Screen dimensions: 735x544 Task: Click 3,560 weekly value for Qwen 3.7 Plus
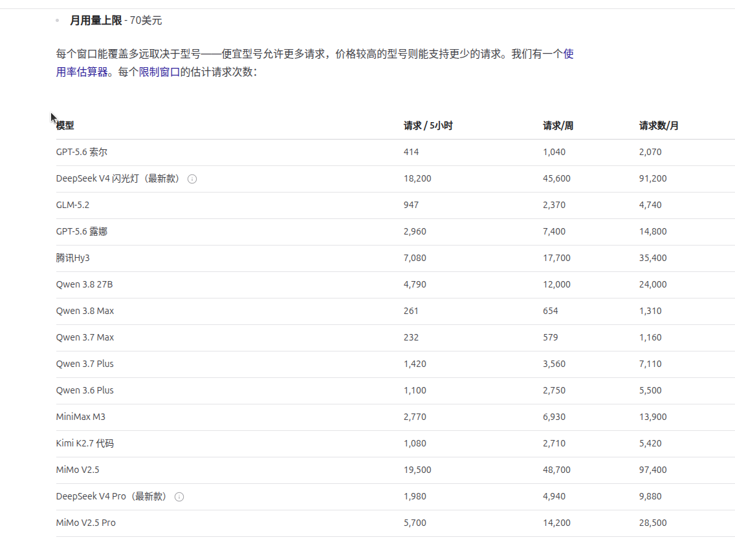tap(554, 364)
